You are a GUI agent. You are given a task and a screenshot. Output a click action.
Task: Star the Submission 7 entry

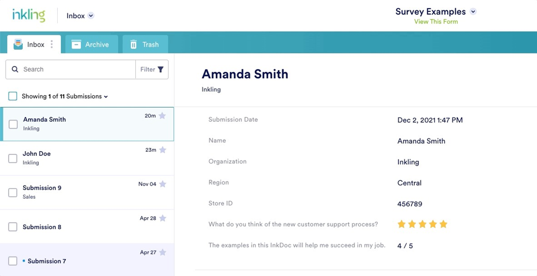(162, 252)
